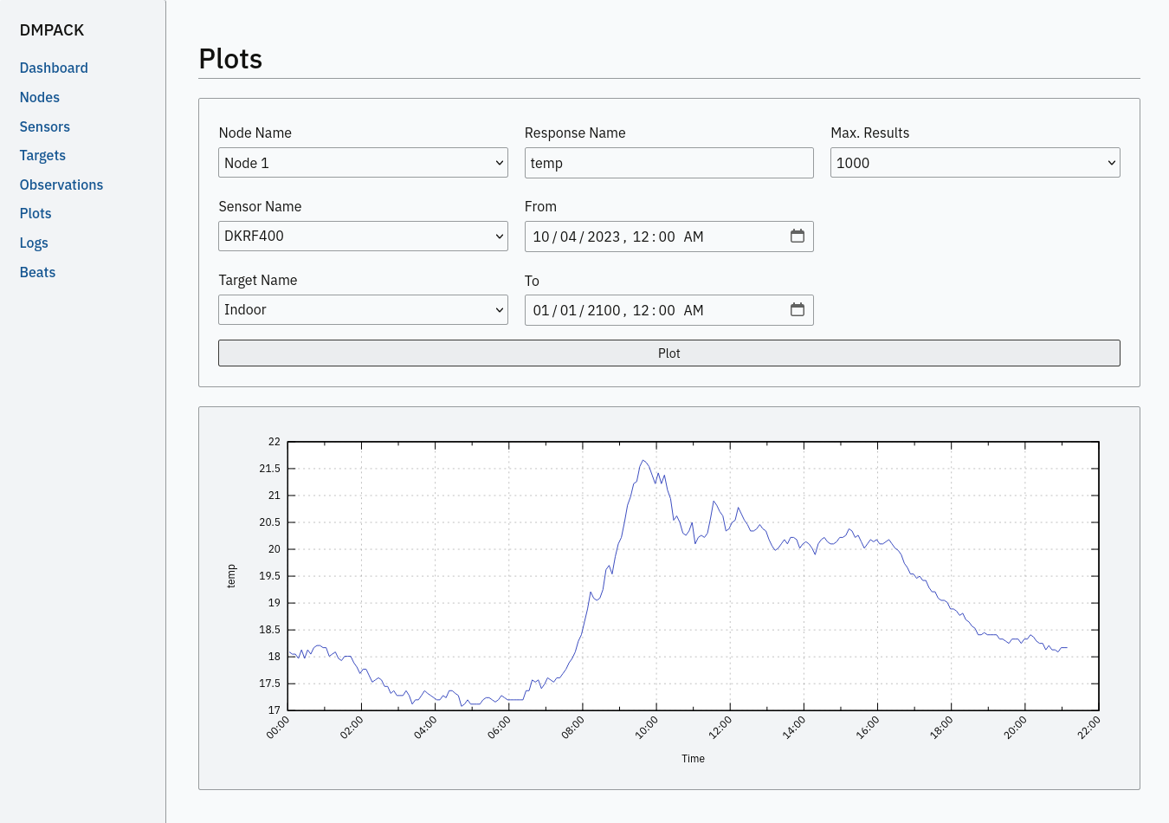
Task: Open the Targets page
Action: click(42, 156)
